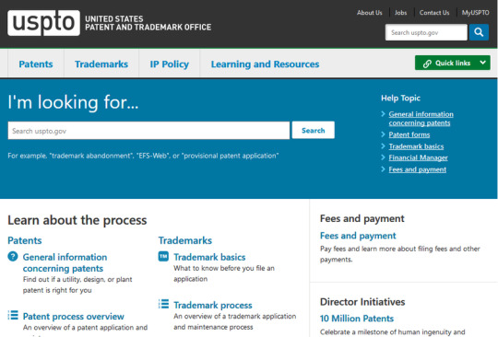Open General information concerning patents help topic link
The width and height of the screenshot is (498, 337).
point(421,119)
